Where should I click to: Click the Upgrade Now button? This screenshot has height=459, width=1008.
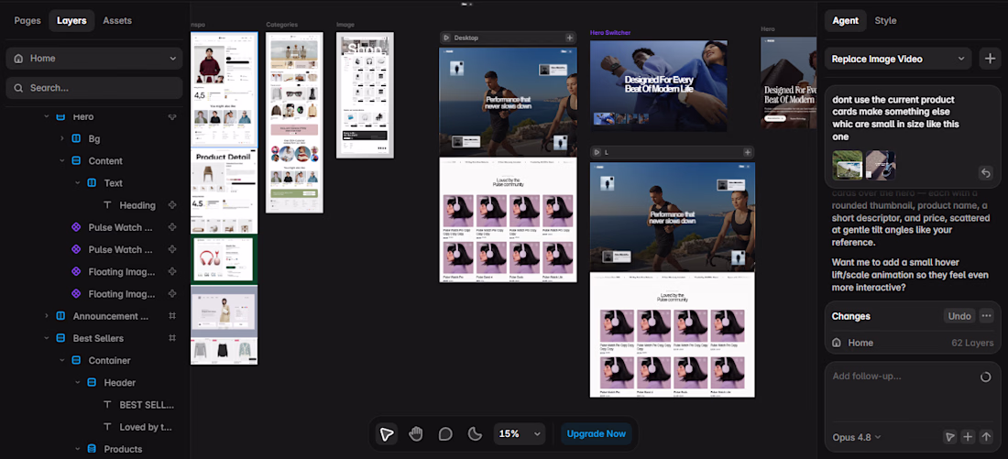(596, 434)
